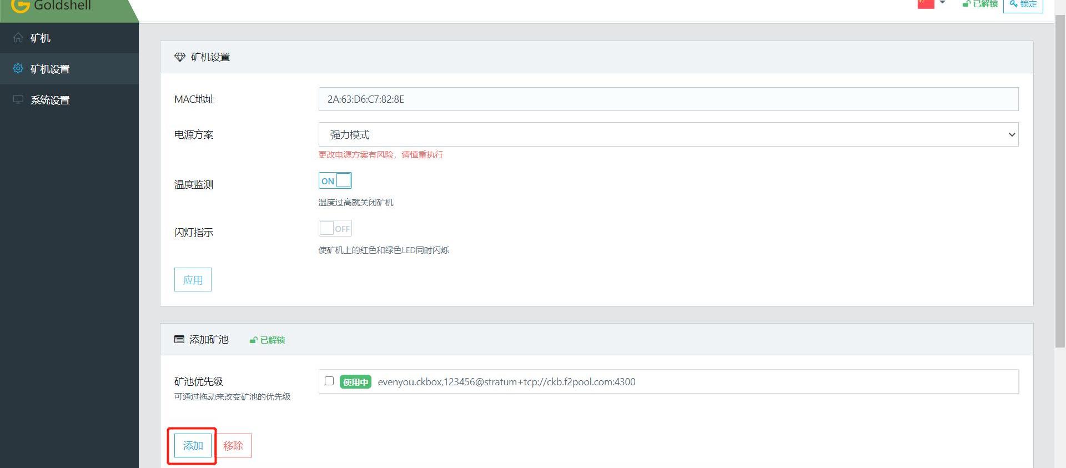Viewport: 1066px width, 468px height.
Task: Click 添加 to add a pool
Action: pyautogui.click(x=193, y=445)
